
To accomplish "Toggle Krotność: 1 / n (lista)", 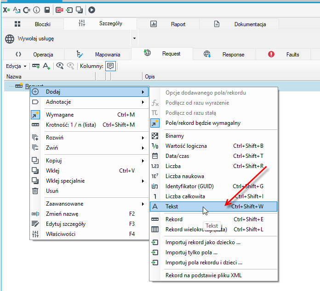I will pos(89,125).
